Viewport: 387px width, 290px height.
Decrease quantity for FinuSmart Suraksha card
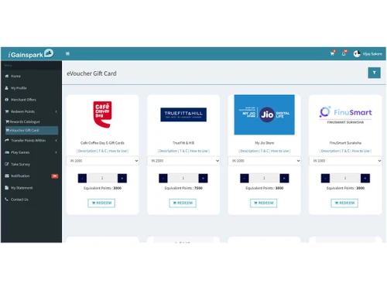[325, 178]
